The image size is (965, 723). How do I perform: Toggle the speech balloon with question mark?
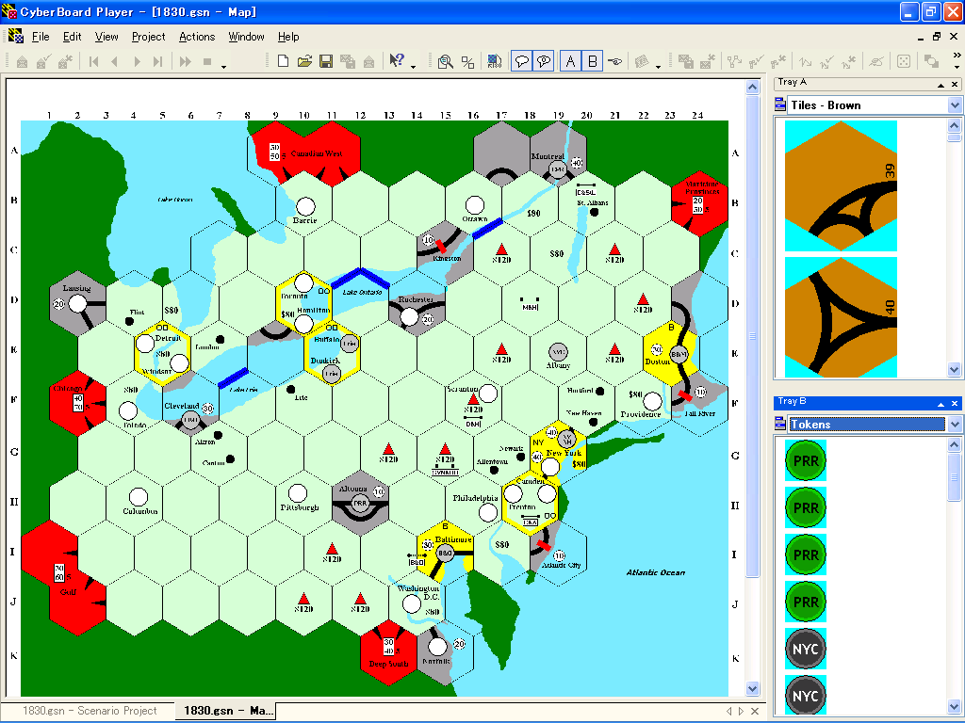coord(544,61)
